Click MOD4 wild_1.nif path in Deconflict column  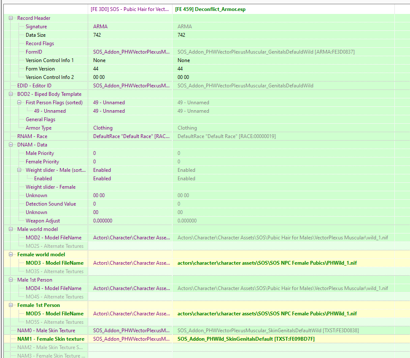(x=283, y=288)
